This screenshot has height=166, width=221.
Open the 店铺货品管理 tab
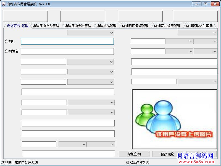106,26
